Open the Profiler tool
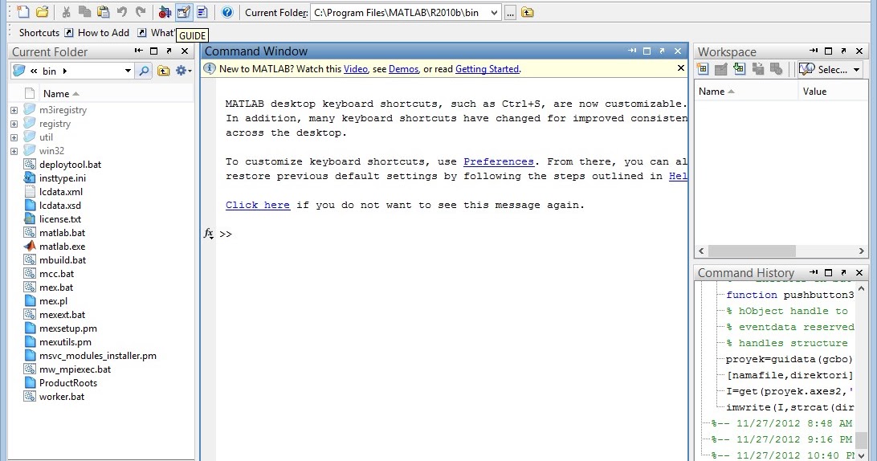 tap(202, 12)
